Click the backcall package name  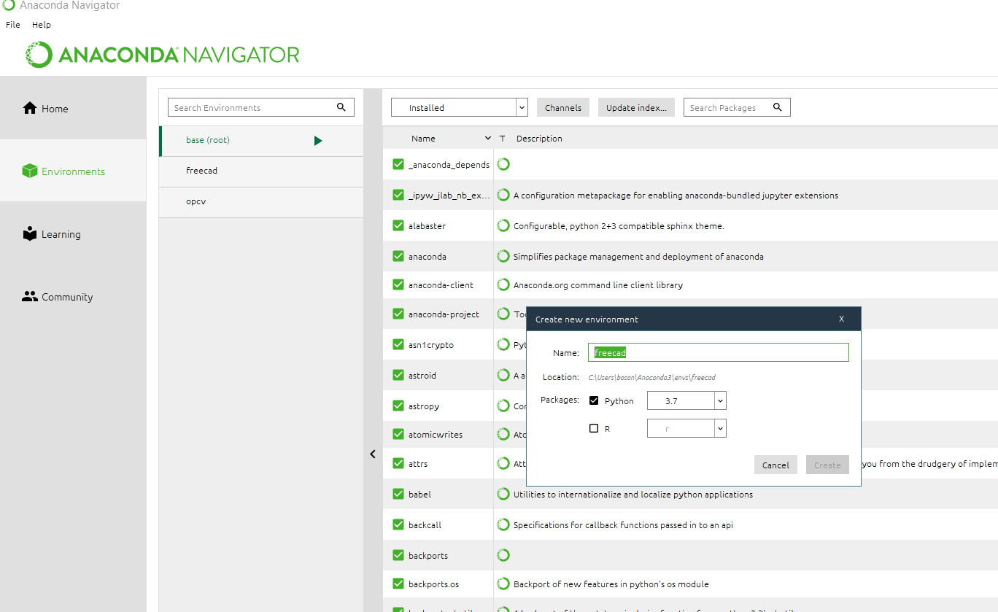425,524
